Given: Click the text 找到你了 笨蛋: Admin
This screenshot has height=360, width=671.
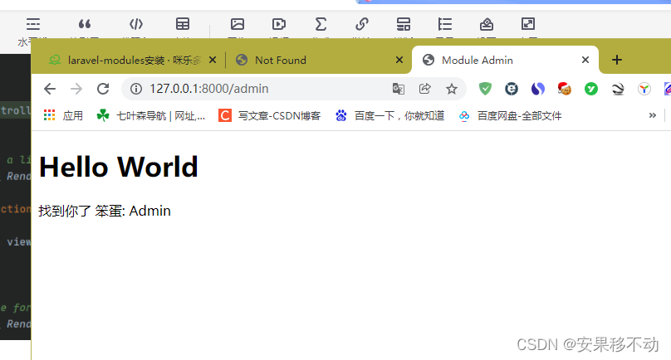Looking at the screenshot, I should [x=105, y=211].
